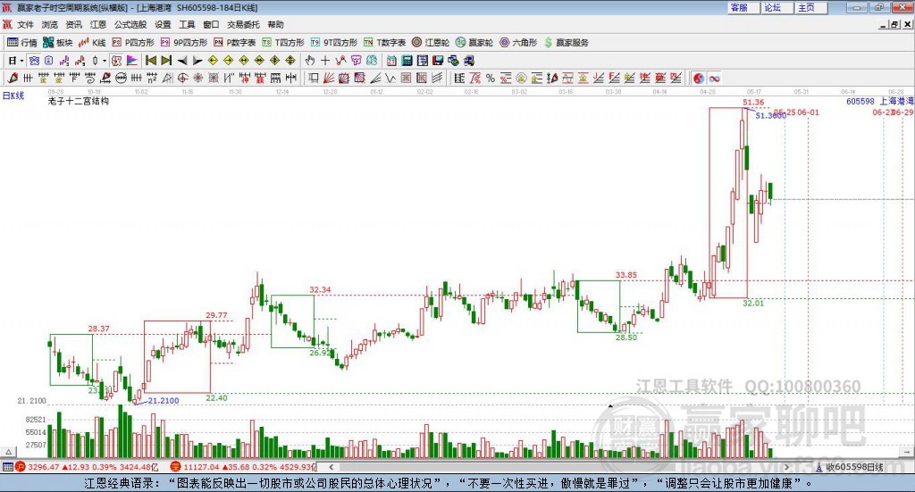Open the calendar date icon
915x492 pixels.
tap(391, 61)
